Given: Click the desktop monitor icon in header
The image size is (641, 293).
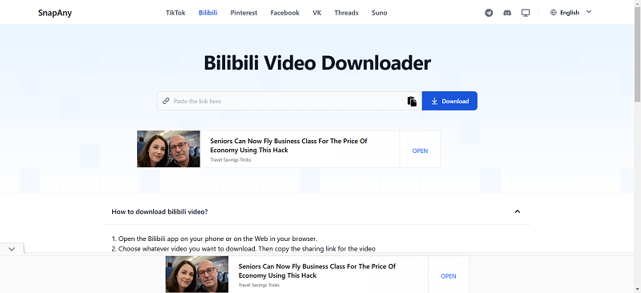Looking at the screenshot, I should (526, 13).
